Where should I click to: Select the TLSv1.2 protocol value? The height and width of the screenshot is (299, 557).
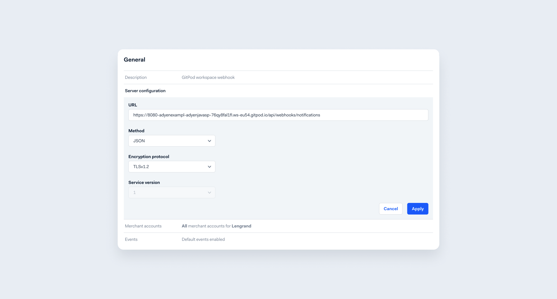point(141,167)
